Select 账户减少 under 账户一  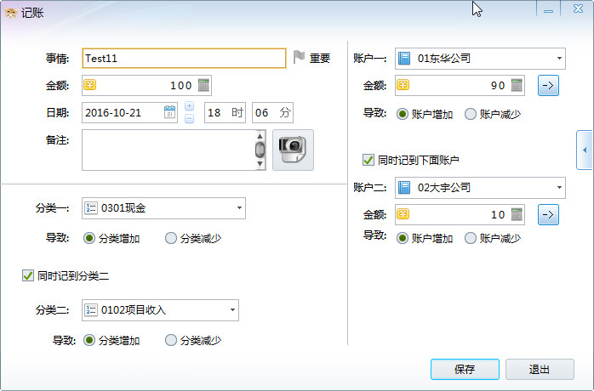coord(470,114)
